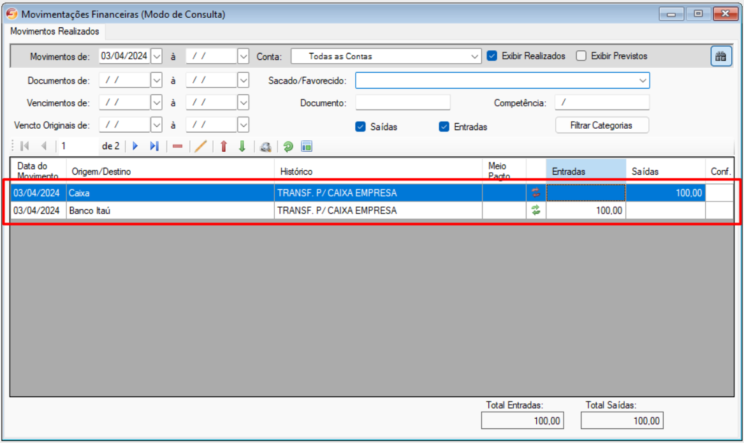Open the Vencto Originais start date dropdown

[x=157, y=125]
